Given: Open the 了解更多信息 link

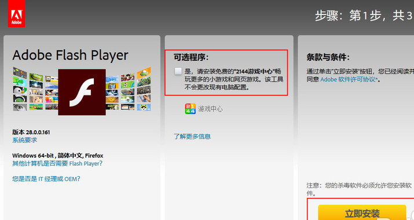Looking at the screenshot, I should pyautogui.click(x=192, y=136).
